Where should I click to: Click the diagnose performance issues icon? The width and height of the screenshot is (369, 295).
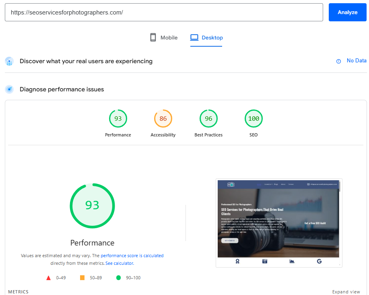[9, 89]
